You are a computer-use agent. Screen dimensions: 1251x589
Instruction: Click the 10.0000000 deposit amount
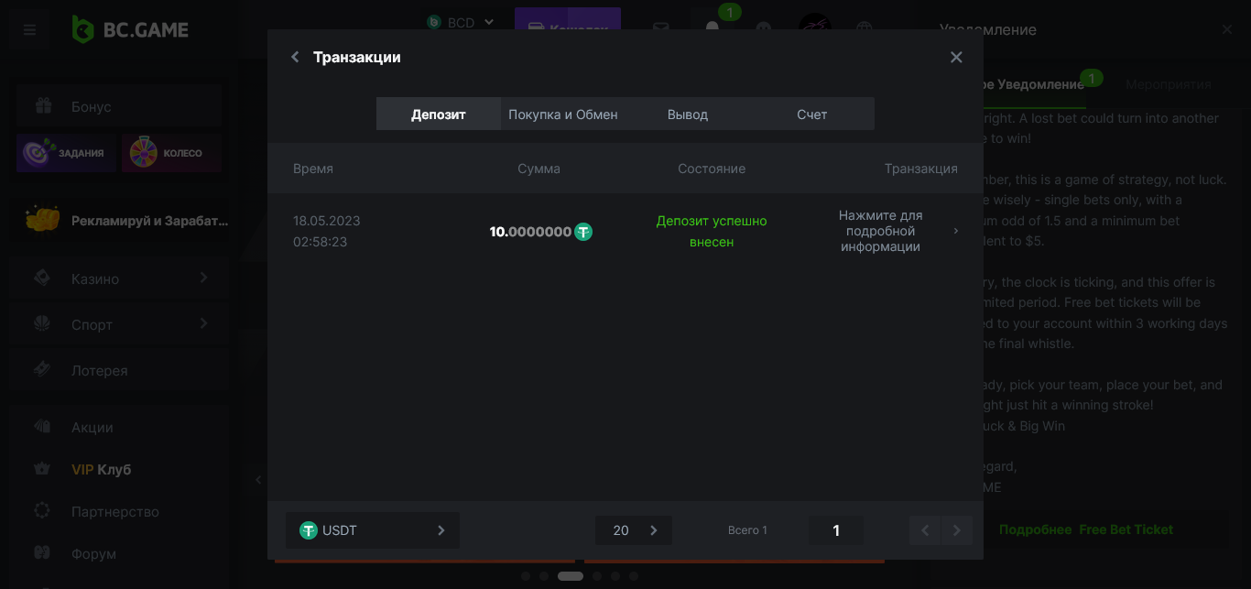click(x=530, y=232)
